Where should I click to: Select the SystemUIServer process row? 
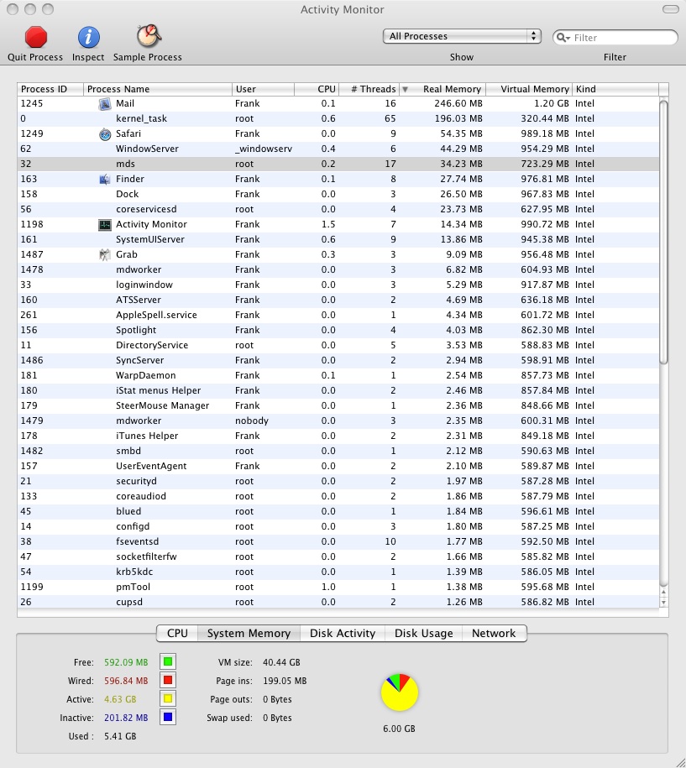point(338,239)
